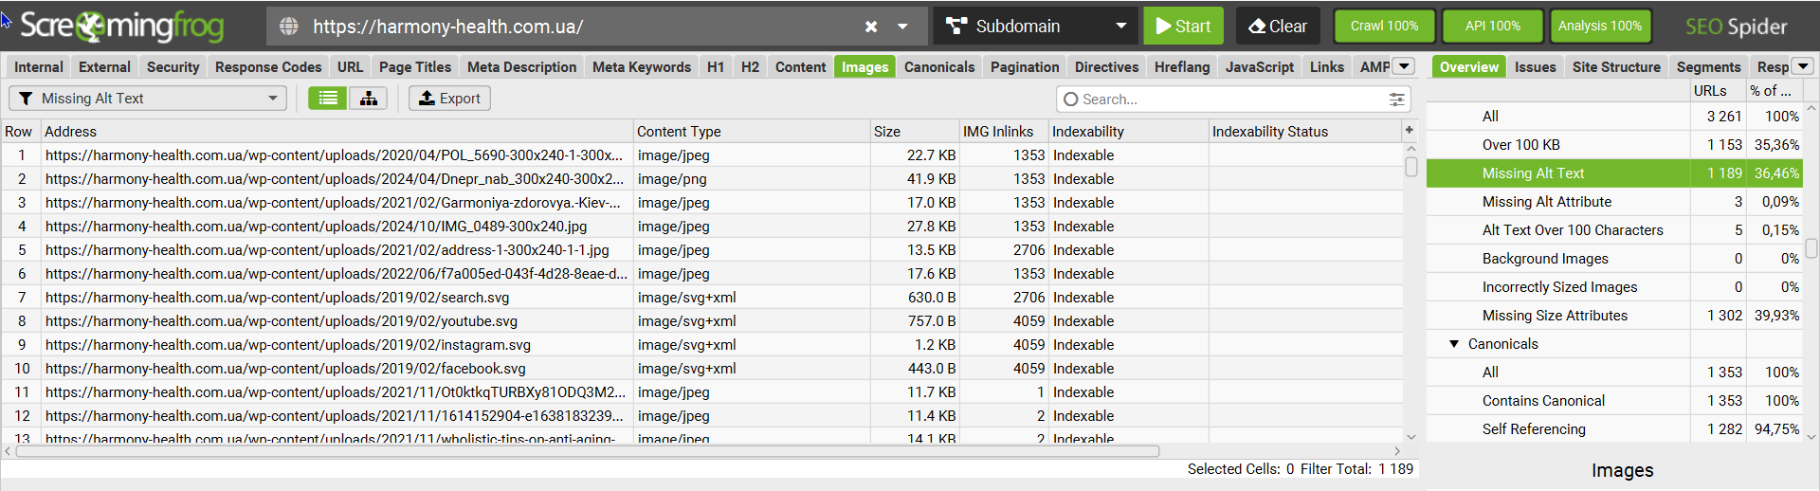Add column with the plus icon

1410,130
